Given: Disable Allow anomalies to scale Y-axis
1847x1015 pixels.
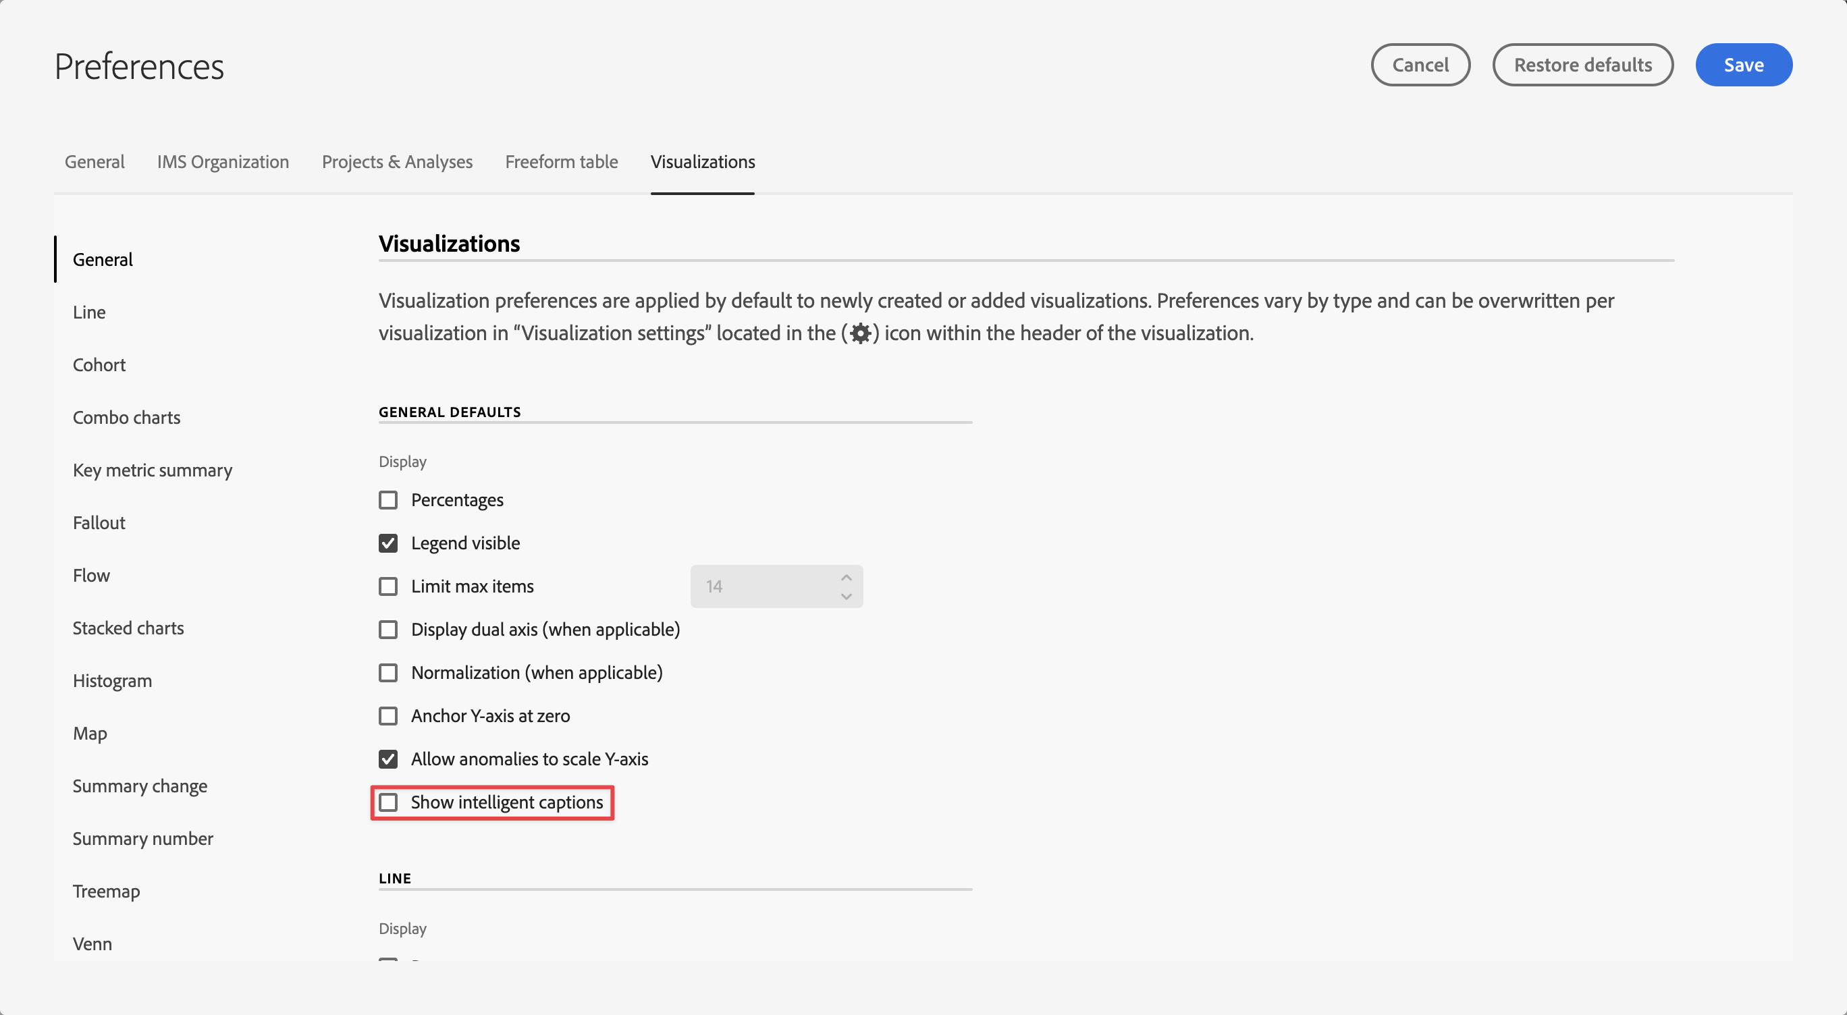Looking at the screenshot, I should click(388, 759).
